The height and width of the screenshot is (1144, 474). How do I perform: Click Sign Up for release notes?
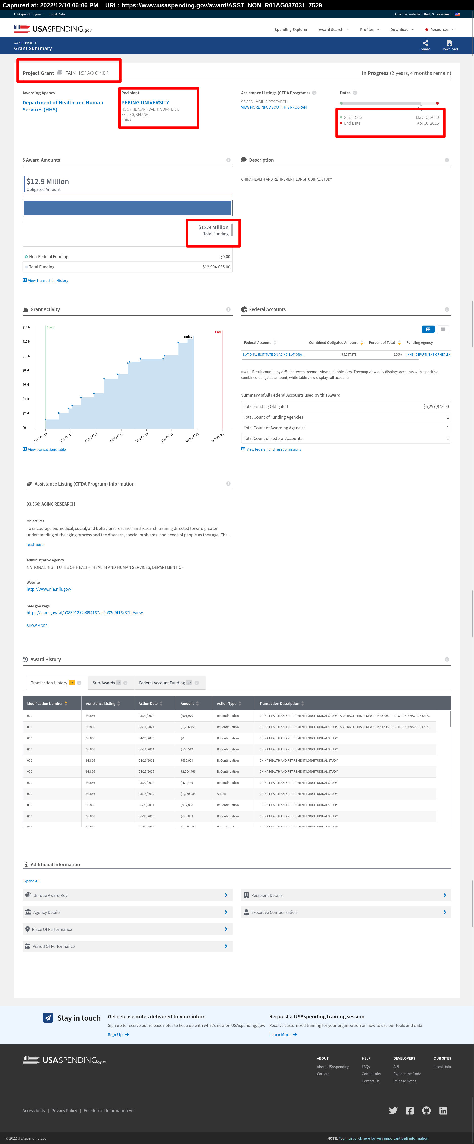tap(118, 1035)
